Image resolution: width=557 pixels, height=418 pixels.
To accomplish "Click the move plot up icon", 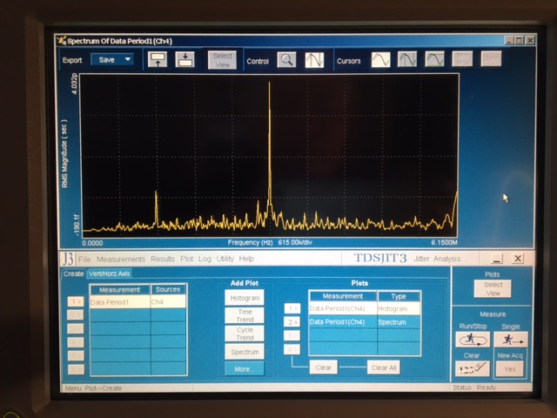I will [x=158, y=60].
